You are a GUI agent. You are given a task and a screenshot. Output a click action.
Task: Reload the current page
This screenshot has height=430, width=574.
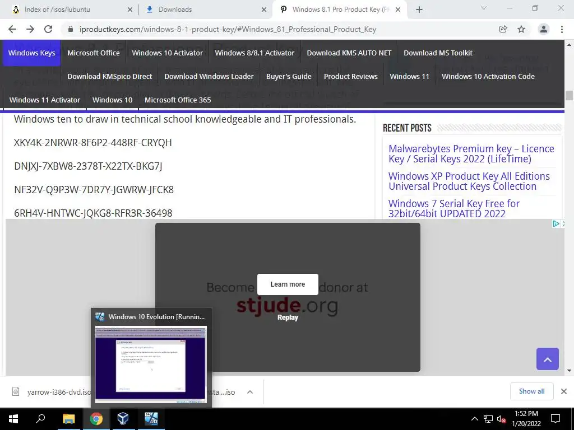tap(48, 29)
